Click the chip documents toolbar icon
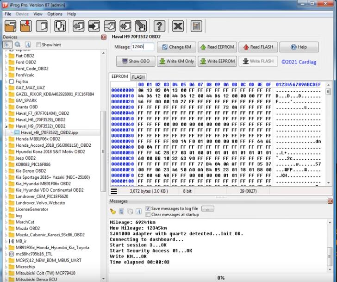 click(x=60, y=26)
